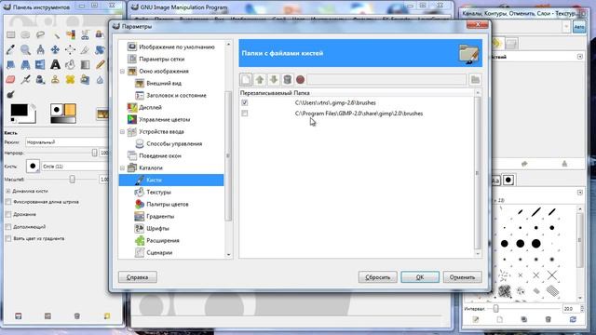This screenshot has width=596, height=335.
Task: Select C:\Program Files GIMP brushes path row
Action: point(359,114)
